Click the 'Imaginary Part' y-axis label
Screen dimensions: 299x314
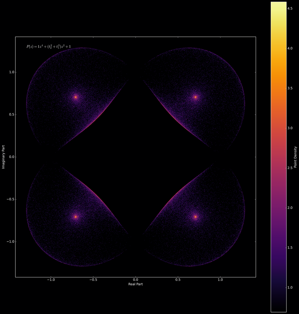tap(4, 157)
